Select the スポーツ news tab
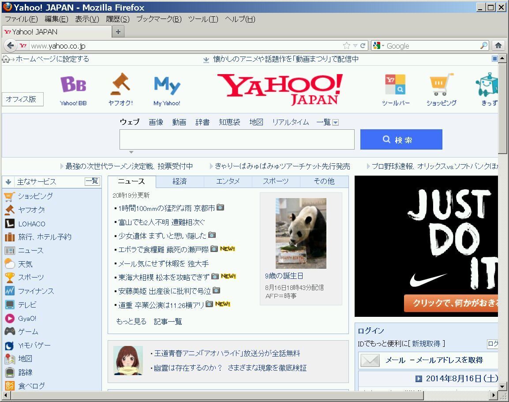Viewport: 509px width, 402px height. pyautogui.click(x=276, y=181)
